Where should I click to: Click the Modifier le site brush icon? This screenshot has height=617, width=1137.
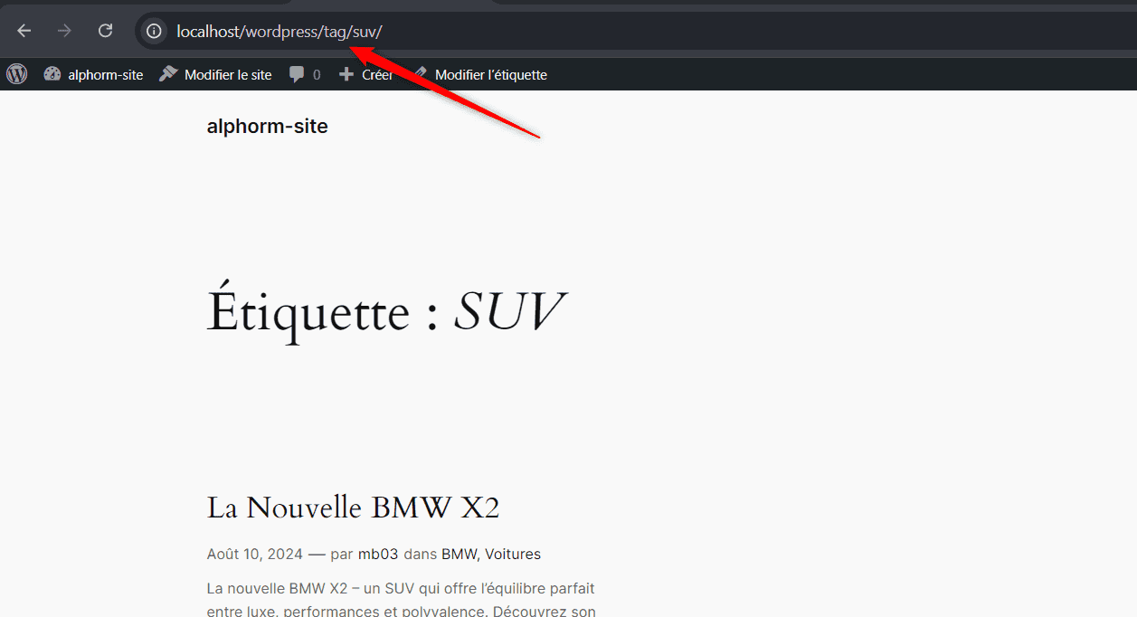tap(168, 75)
